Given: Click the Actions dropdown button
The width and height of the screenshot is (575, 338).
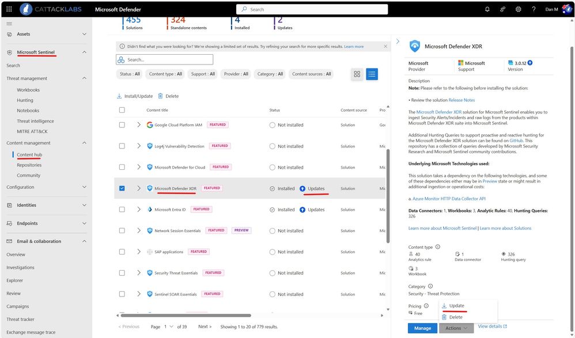Looking at the screenshot, I should click(x=456, y=328).
